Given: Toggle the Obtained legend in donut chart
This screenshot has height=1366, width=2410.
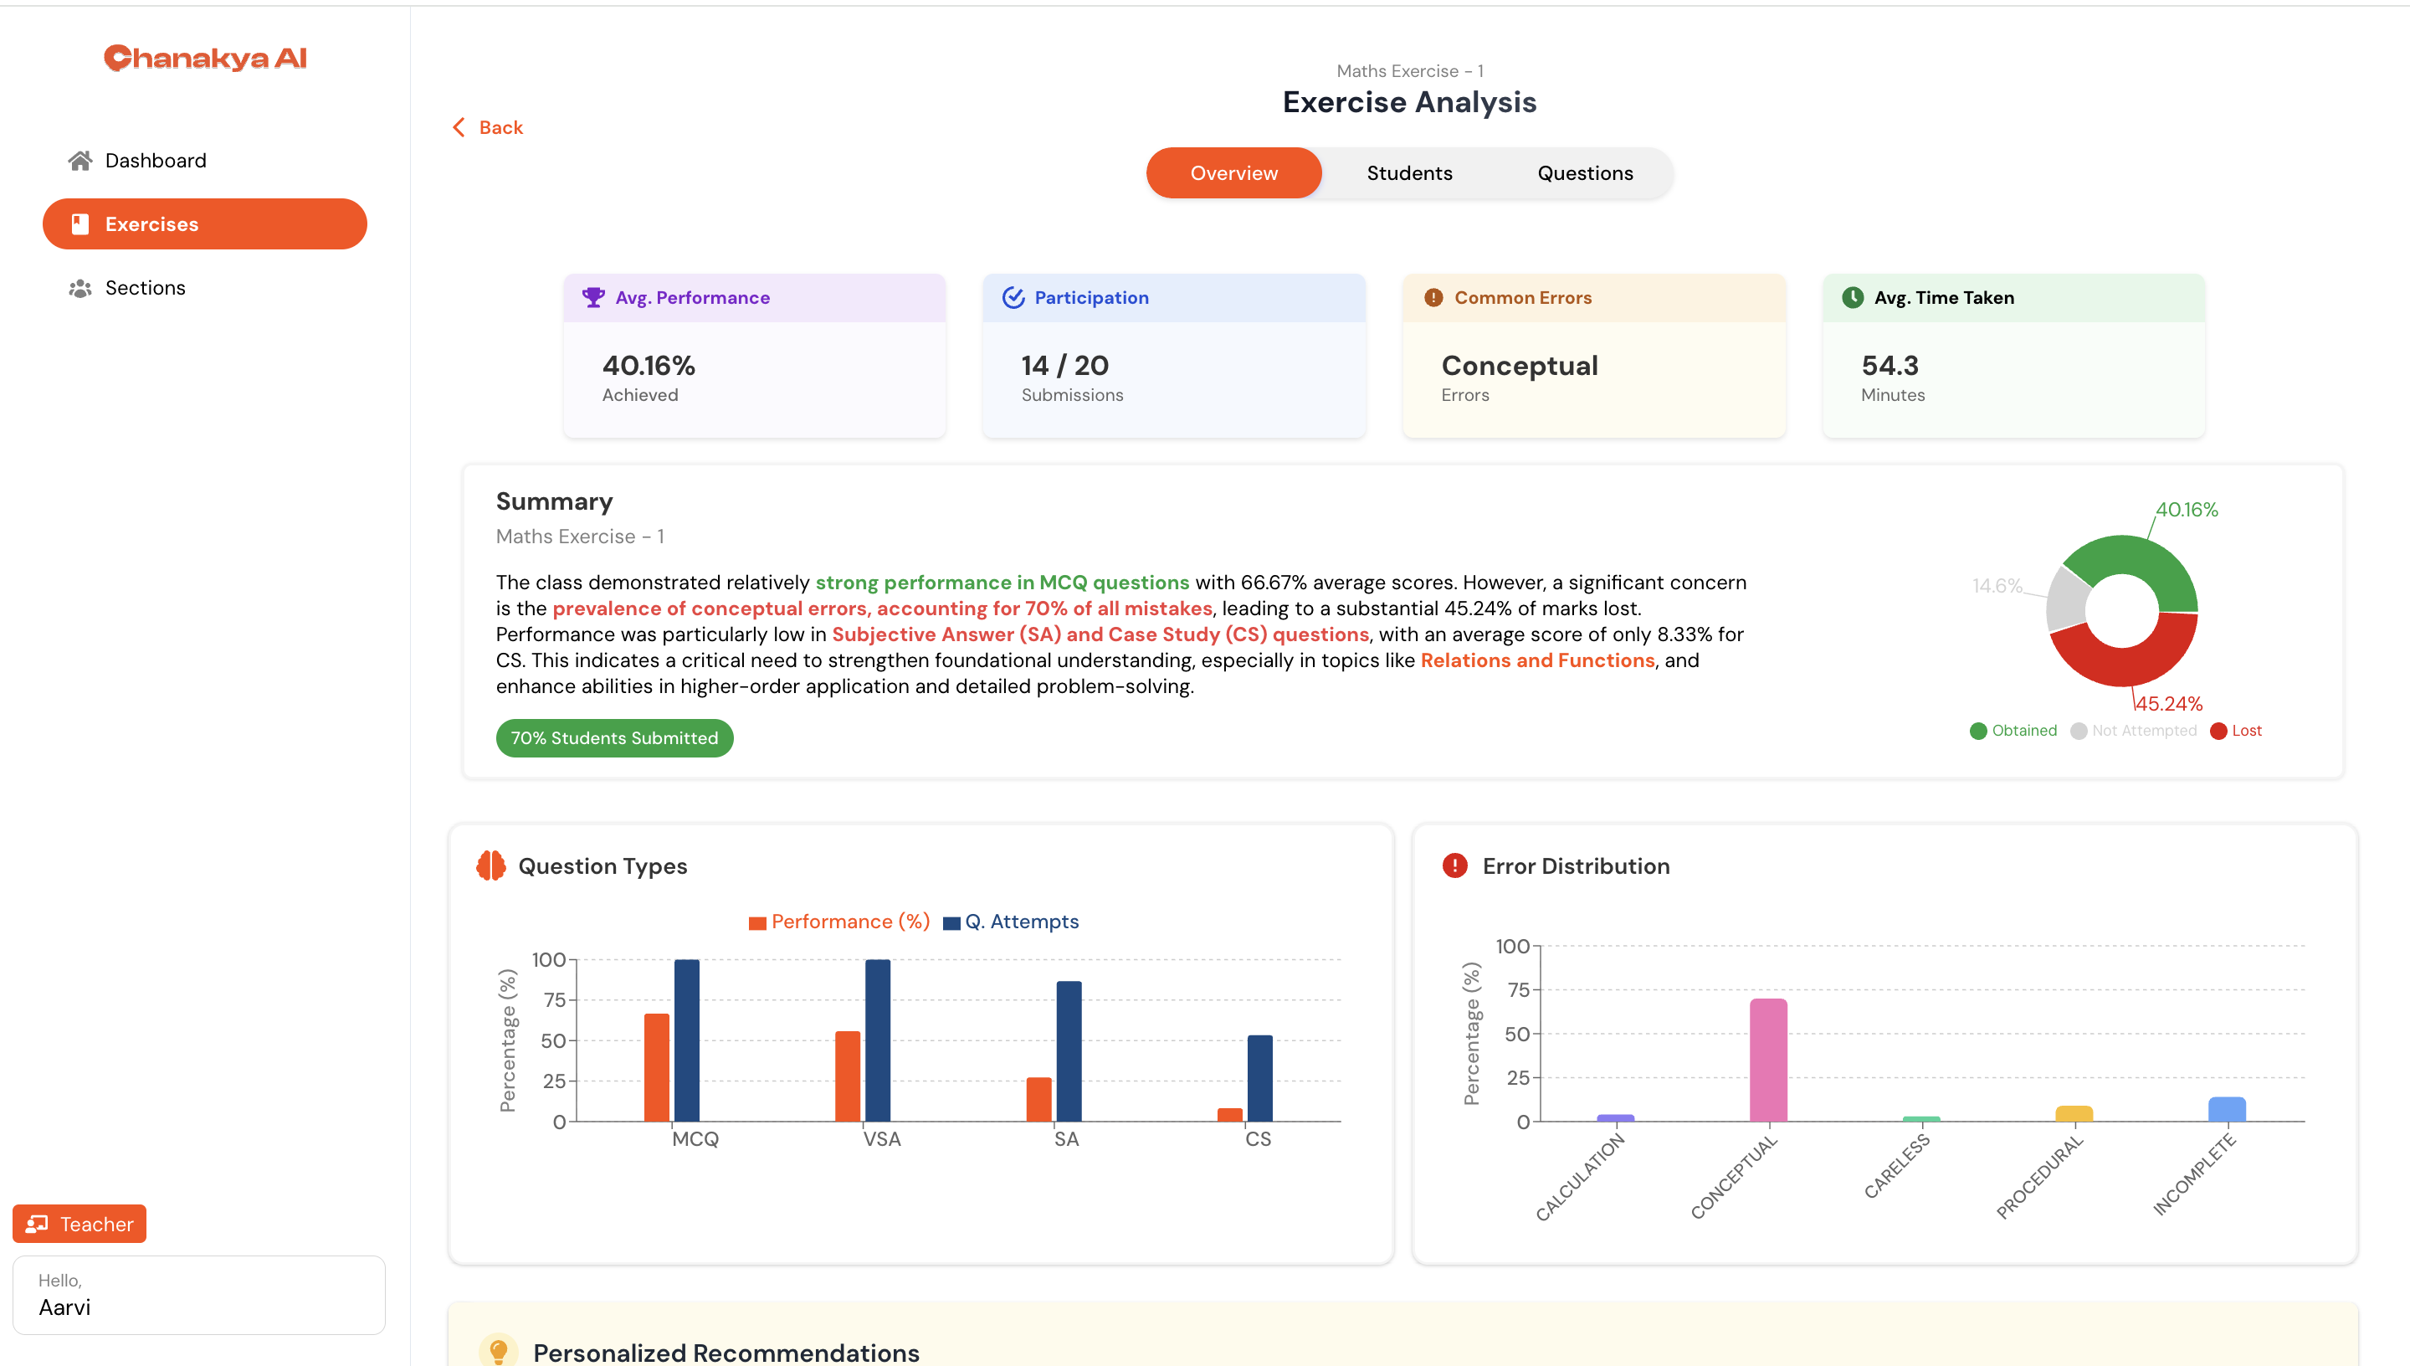Looking at the screenshot, I should [2013, 731].
